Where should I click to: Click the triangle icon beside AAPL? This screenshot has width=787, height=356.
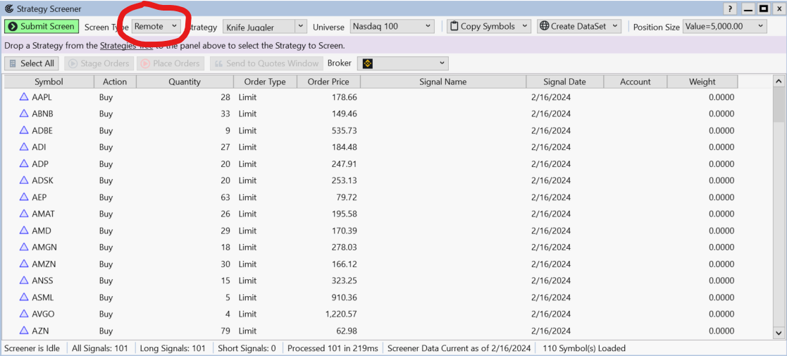tap(24, 97)
